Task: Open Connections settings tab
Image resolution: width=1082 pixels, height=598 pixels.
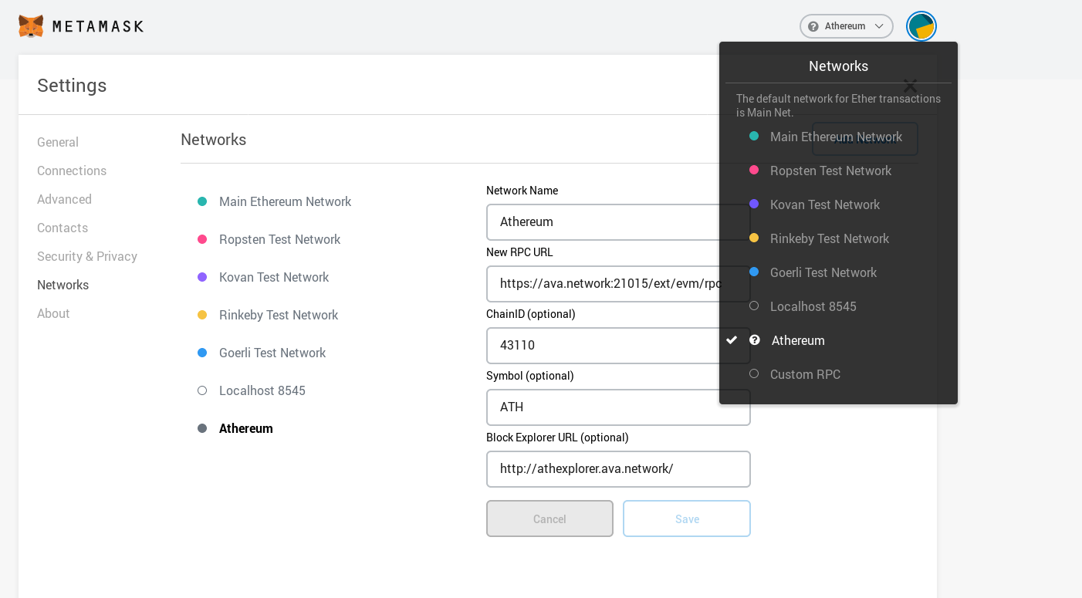Action: (72, 171)
